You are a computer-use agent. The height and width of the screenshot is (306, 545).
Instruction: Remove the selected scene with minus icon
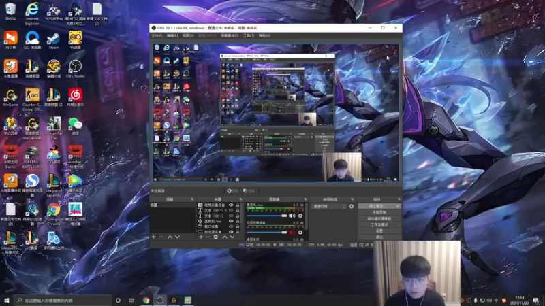pyautogui.click(x=161, y=237)
